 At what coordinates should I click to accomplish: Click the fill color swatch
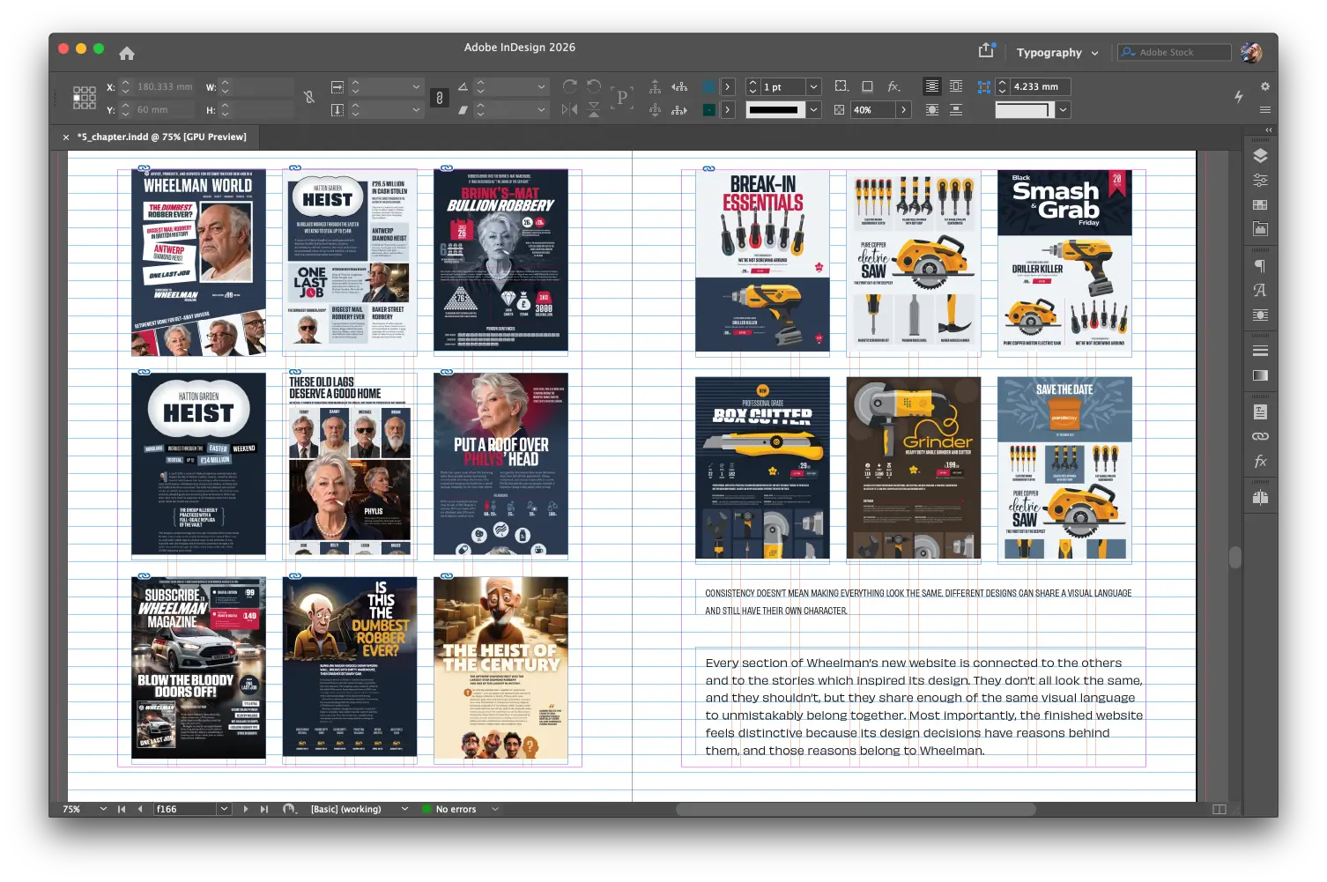(x=708, y=86)
